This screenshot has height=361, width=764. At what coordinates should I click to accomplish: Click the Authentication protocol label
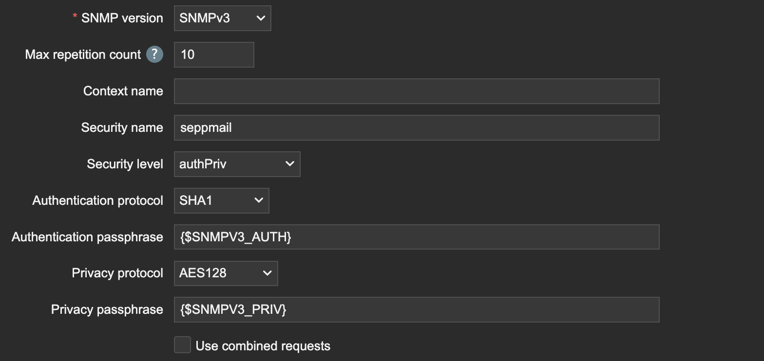pyautogui.click(x=97, y=200)
